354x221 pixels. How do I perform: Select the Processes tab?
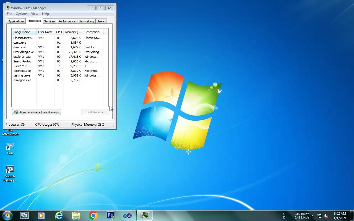click(x=34, y=21)
